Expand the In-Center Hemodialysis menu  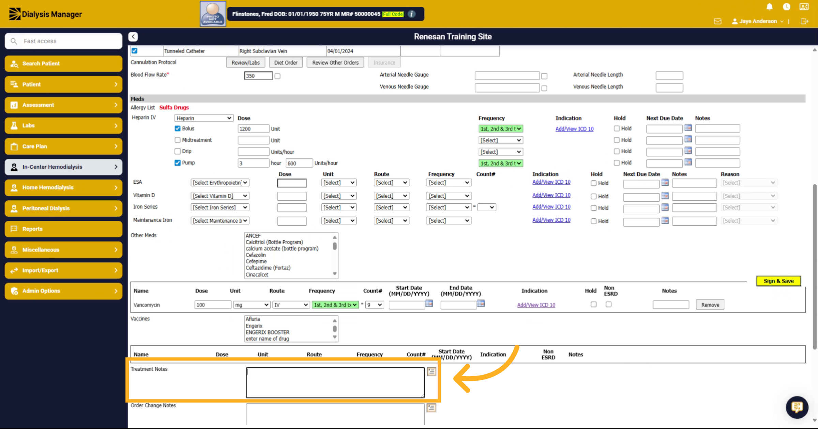coord(63,167)
